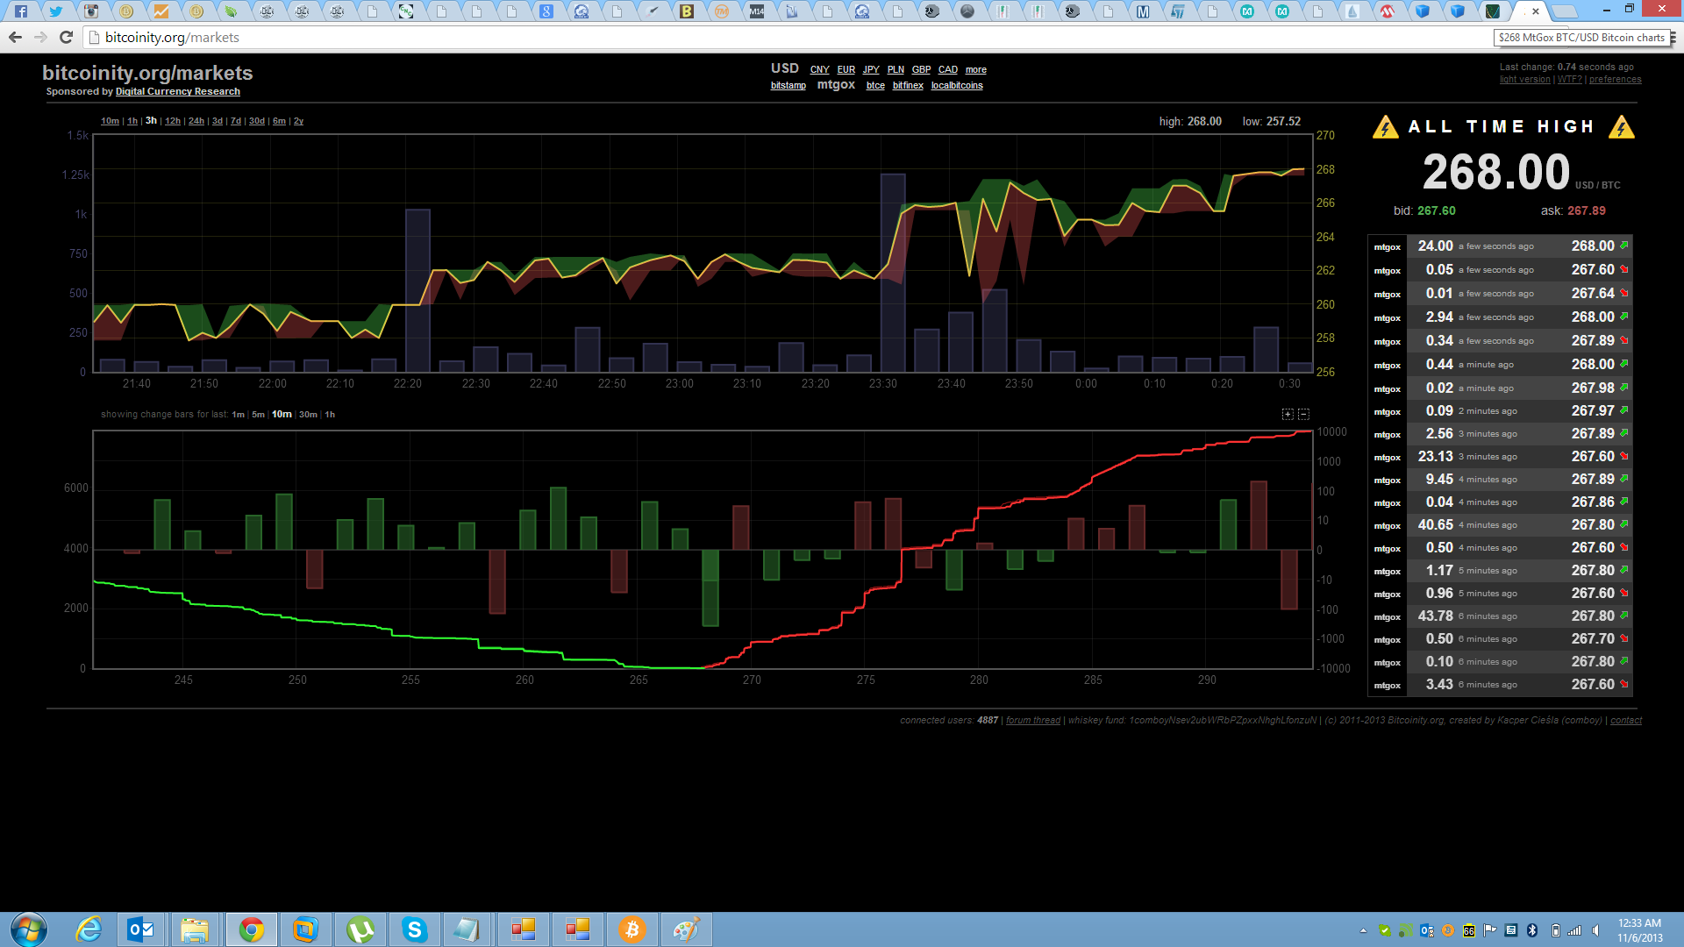Viewport: 1684px width, 947px height.
Task: Open the contact link in footer
Action: tap(1626, 720)
